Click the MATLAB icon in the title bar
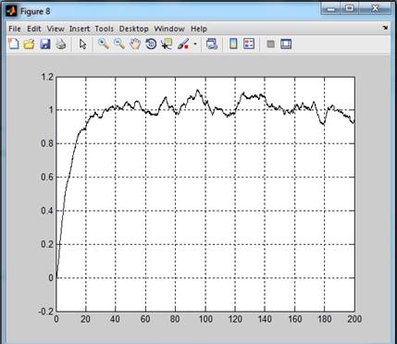This screenshot has height=344, width=397. (x=11, y=11)
